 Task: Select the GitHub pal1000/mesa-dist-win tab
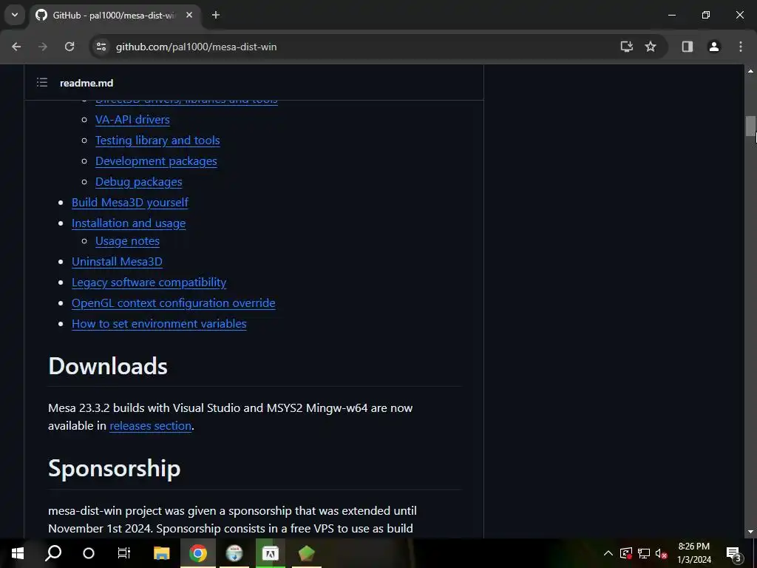(x=114, y=15)
